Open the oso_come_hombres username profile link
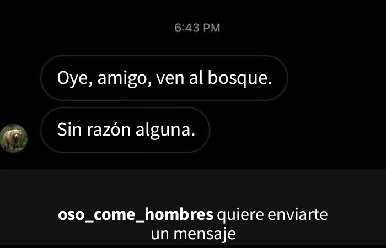This screenshot has width=386, height=248. (x=136, y=214)
